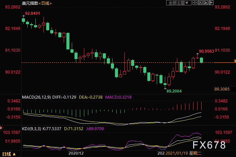Click the export arrow icon at top right
Screen dimensions: 236x157
(211, 3)
